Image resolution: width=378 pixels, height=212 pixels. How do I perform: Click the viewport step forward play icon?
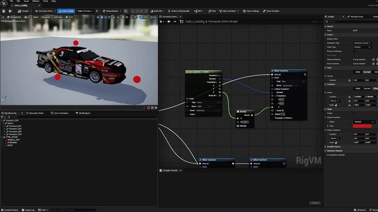[156, 108]
